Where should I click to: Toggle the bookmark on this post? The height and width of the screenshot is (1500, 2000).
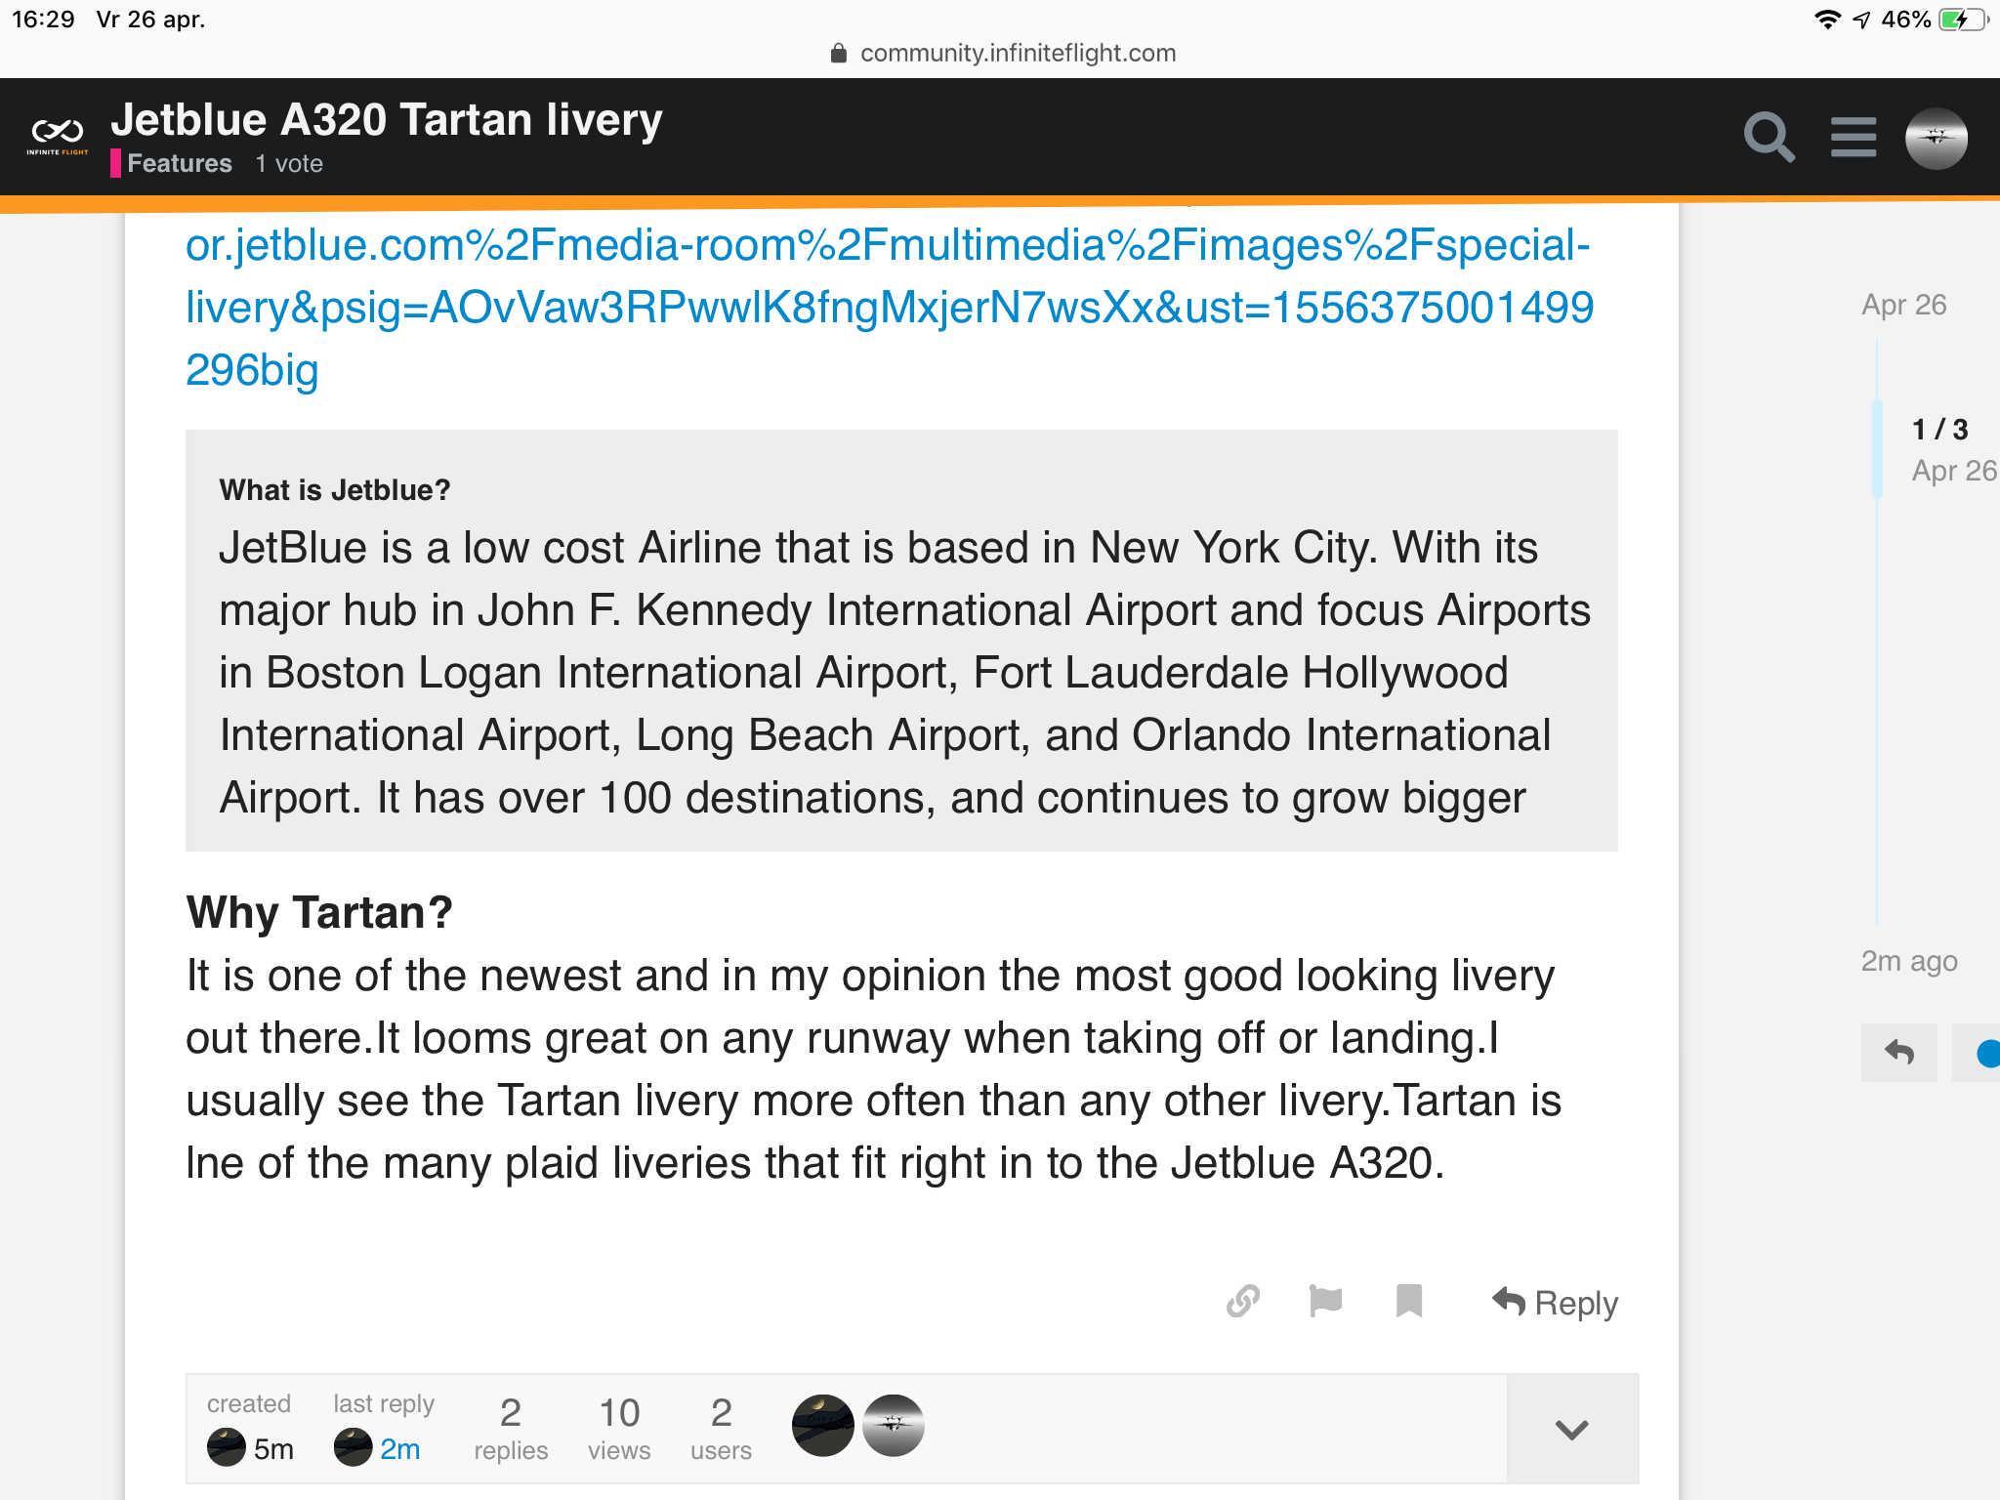click(x=1408, y=1302)
